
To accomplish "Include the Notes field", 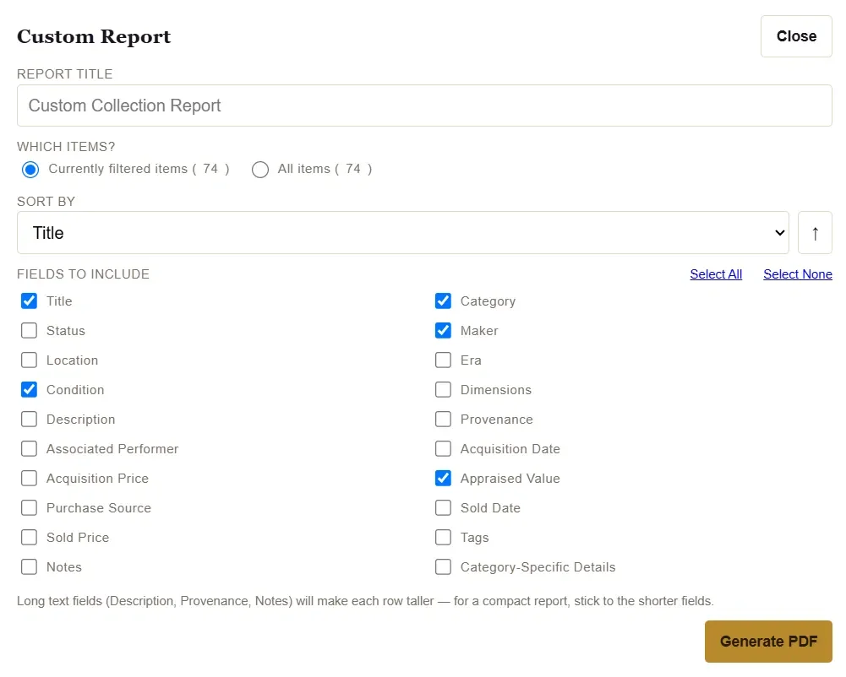I will click(x=29, y=567).
